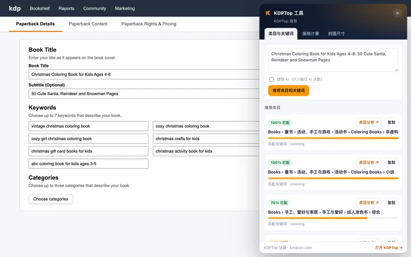Open 类目分析 for the 非虚构 category
The width and height of the screenshot is (411, 257).
coord(368,122)
